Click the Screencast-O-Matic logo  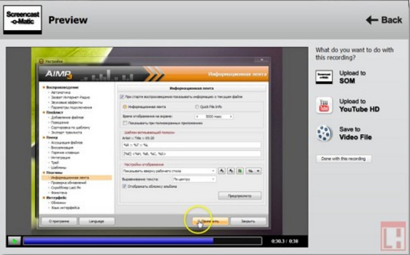[x=22, y=20]
